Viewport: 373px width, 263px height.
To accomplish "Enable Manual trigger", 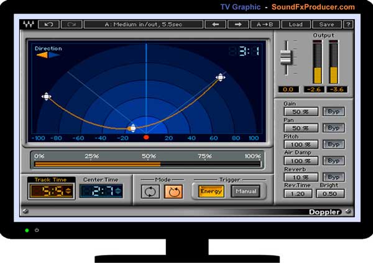I will [x=246, y=191].
